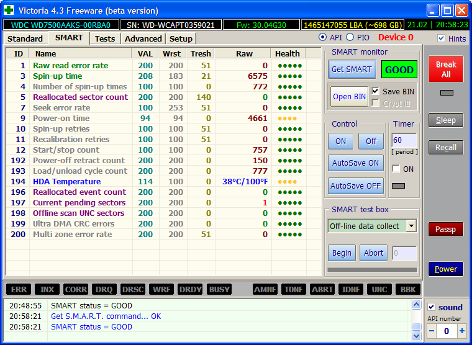472x345 pixels.
Task: Click the ERR status indicator
Action: pyautogui.click(x=19, y=289)
